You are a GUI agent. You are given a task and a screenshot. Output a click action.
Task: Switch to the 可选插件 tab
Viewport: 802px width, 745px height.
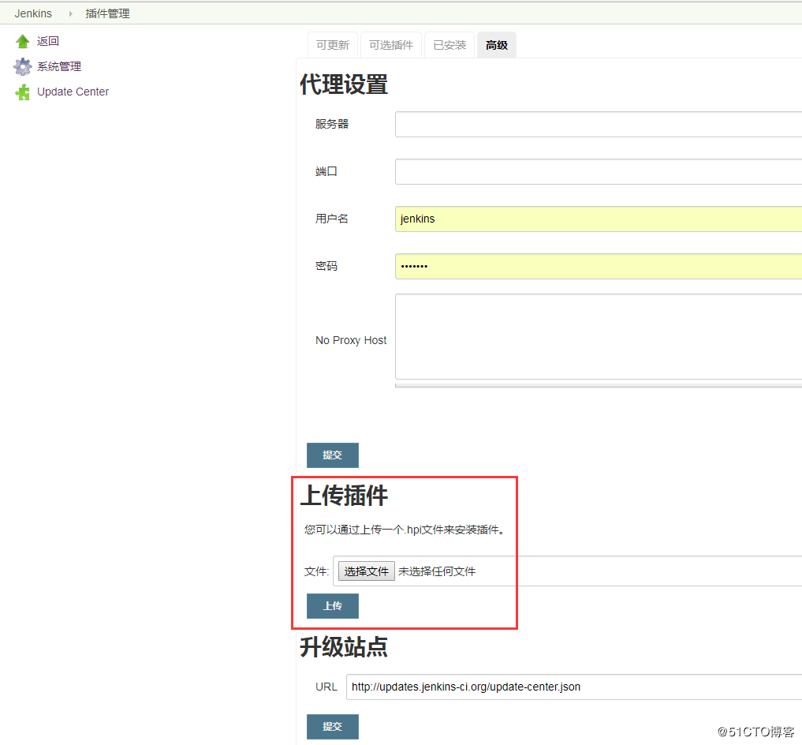click(391, 45)
